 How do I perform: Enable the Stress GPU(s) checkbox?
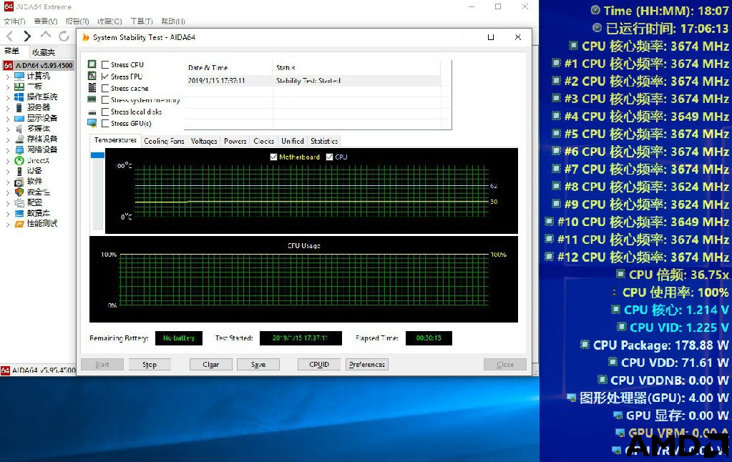(105, 123)
